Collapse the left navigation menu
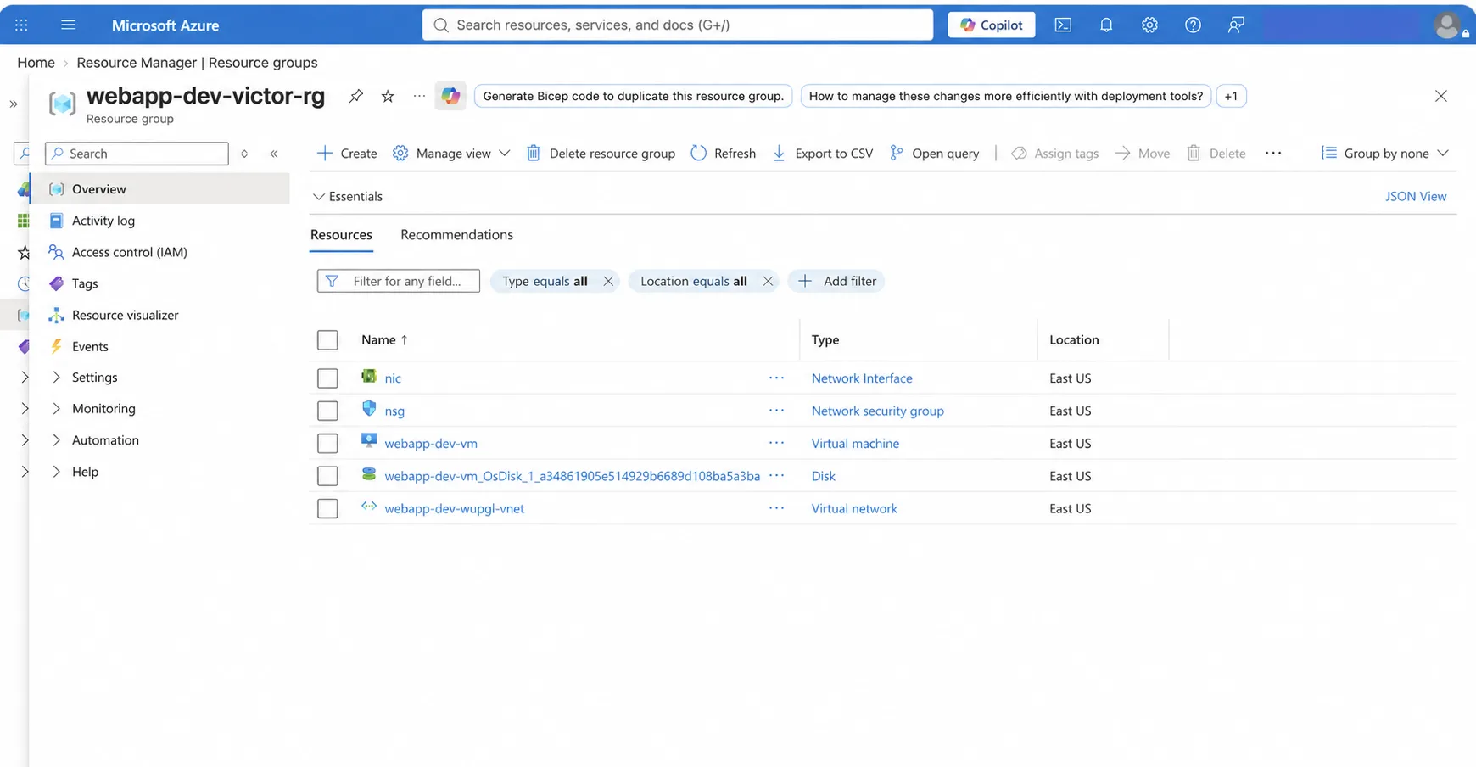This screenshot has height=767, width=1476. point(274,154)
